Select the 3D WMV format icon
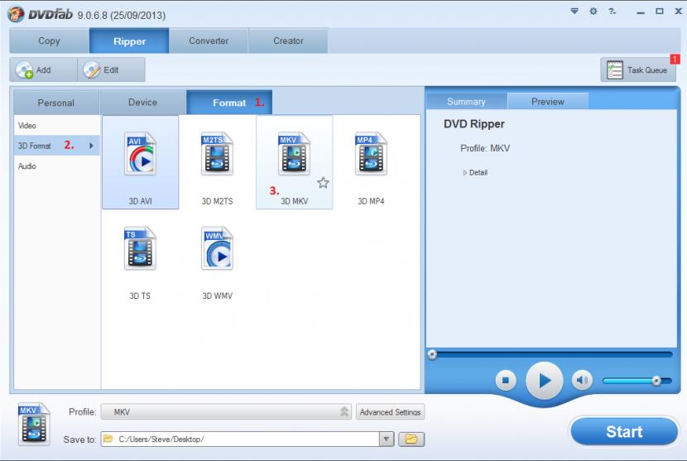This screenshot has height=461, width=687. coord(217,248)
